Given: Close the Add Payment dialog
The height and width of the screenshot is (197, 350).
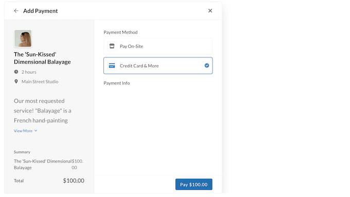Looking at the screenshot, I should click(x=210, y=11).
